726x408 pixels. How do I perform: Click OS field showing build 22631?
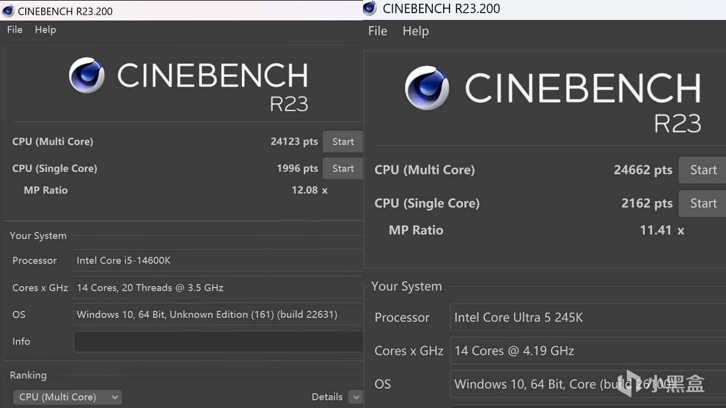218,314
